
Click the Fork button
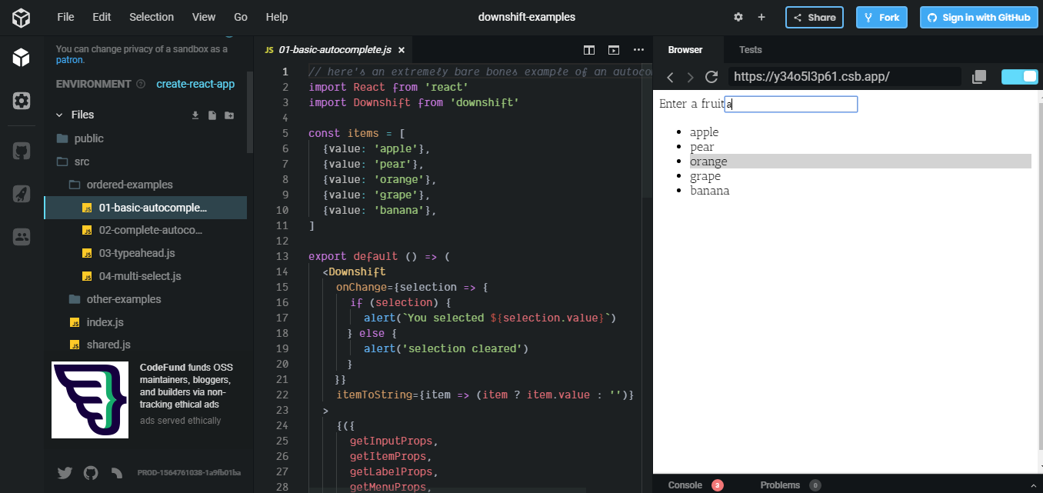pos(881,17)
